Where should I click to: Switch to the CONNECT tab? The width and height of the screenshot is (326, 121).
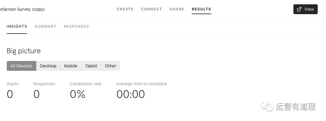(151, 9)
